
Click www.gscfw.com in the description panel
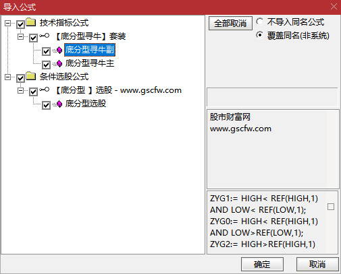(240, 129)
